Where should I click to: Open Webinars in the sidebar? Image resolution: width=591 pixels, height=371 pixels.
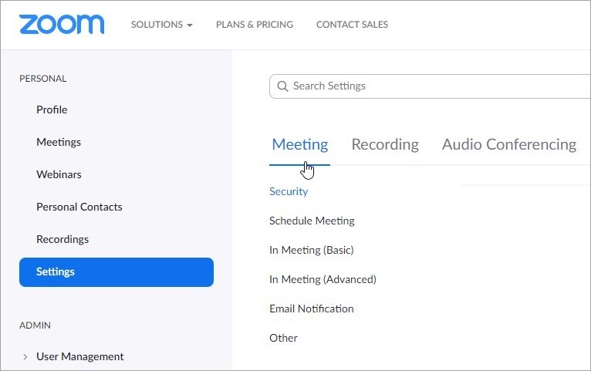59,174
